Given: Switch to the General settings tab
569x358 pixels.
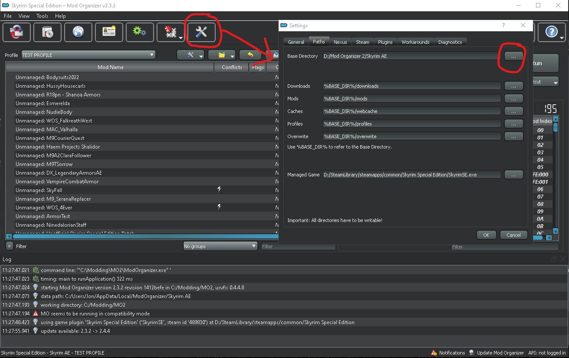Looking at the screenshot, I should click(296, 42).
